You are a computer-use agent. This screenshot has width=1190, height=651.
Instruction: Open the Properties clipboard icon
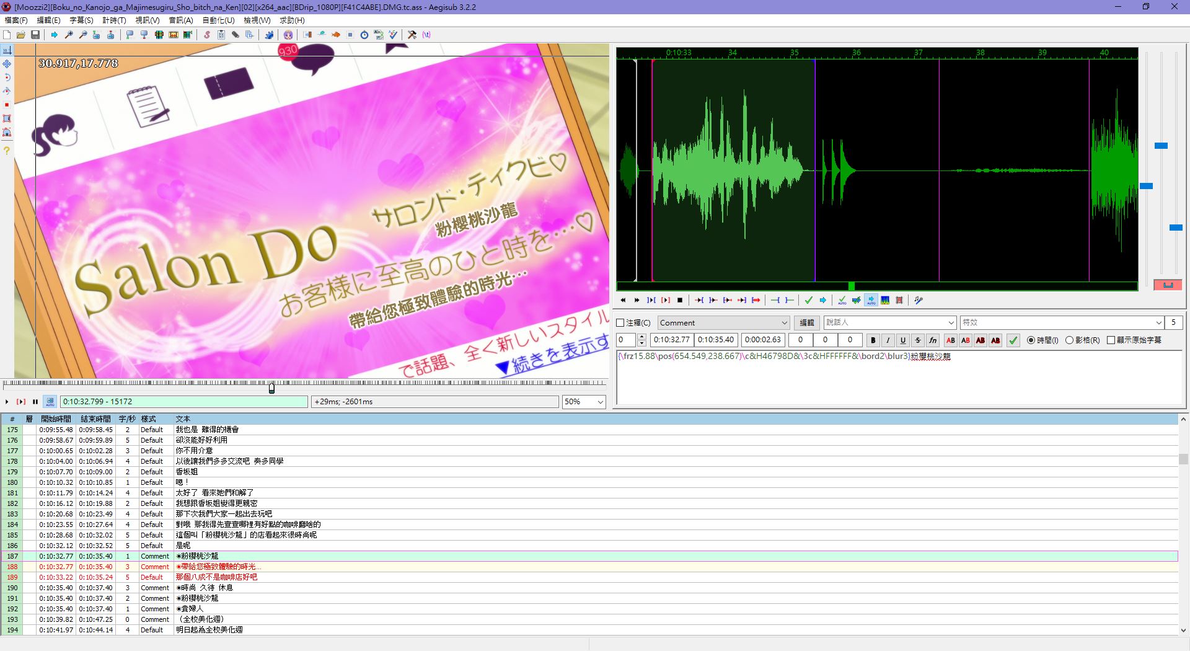pyautogui.click(x=221, y=35)
